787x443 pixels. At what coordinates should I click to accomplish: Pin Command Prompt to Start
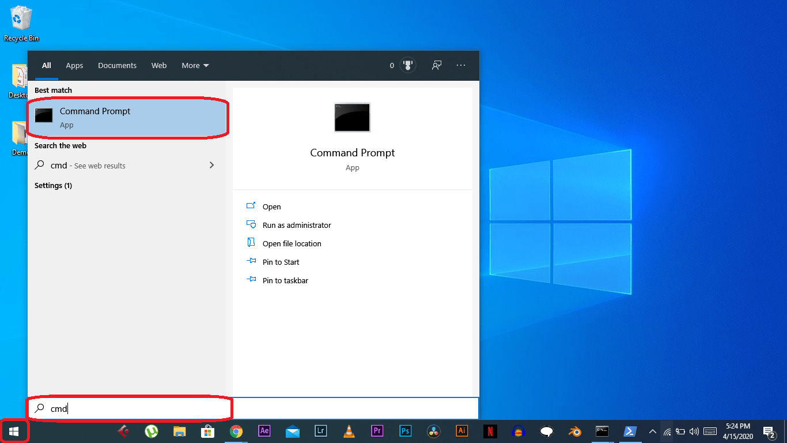[x=281, y=262]
